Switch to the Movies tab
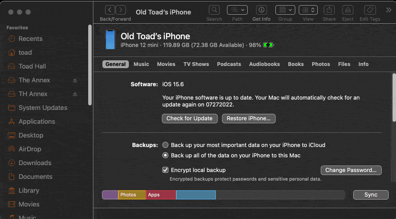Image resolution: width=396 pixels, height=219 pixels. coord(166,64)
